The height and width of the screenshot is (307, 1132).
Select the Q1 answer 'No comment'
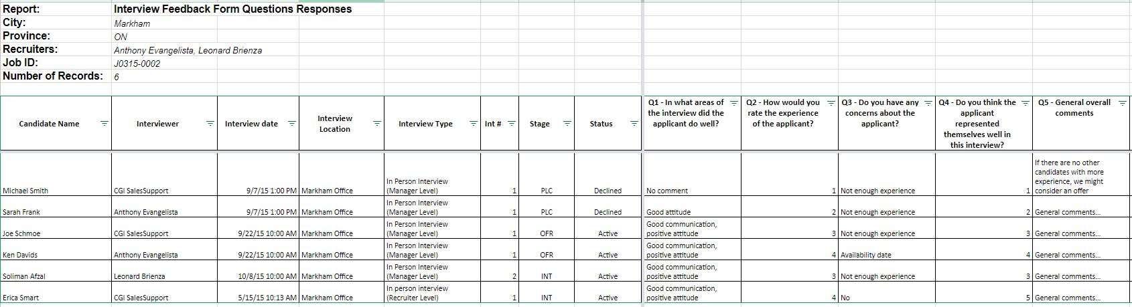pyautogui.click(x=693, y=174)
